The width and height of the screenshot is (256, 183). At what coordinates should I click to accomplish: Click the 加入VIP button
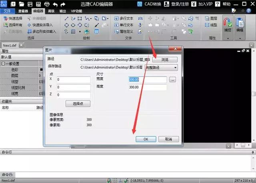(x=202, y=4)
